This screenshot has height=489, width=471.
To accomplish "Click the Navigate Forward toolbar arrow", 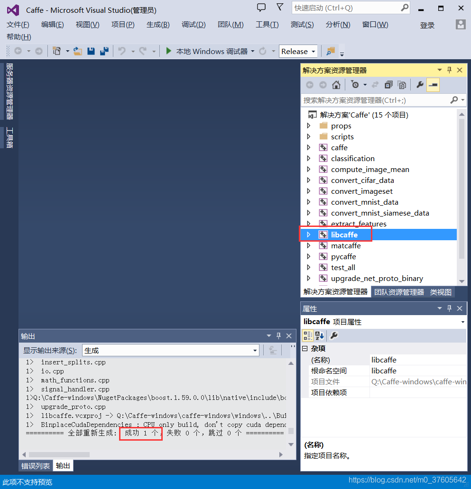I will coord(39,51).
